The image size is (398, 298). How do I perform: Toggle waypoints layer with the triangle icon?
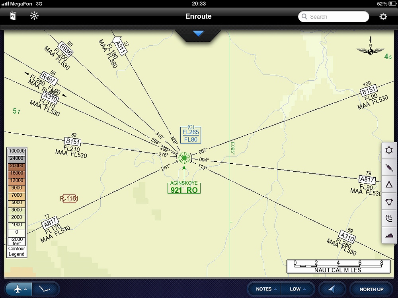389,184
